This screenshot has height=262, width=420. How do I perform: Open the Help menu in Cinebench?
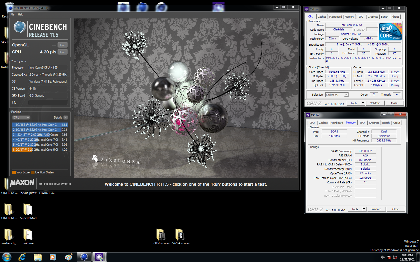pos(20,14)
